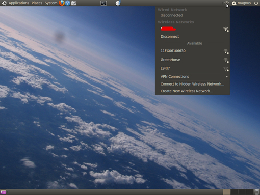This screenshot has height=195, width=260.
Task: Expand the VPN Connections submenu
Action: (x=192, y=77)
